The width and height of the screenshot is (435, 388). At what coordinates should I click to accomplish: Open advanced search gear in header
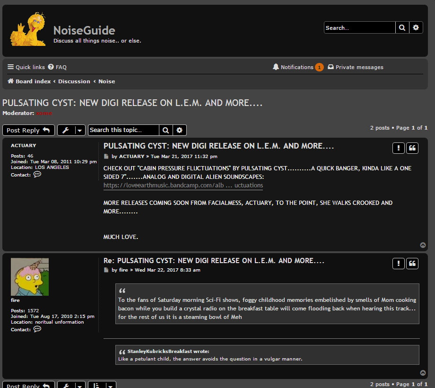click(416, 28)
